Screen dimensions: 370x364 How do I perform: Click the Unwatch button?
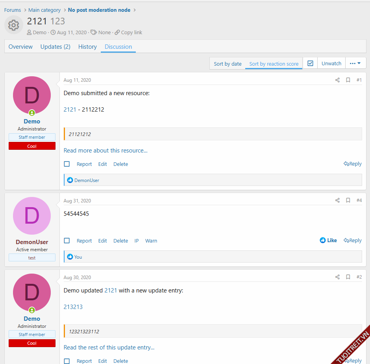331,63
